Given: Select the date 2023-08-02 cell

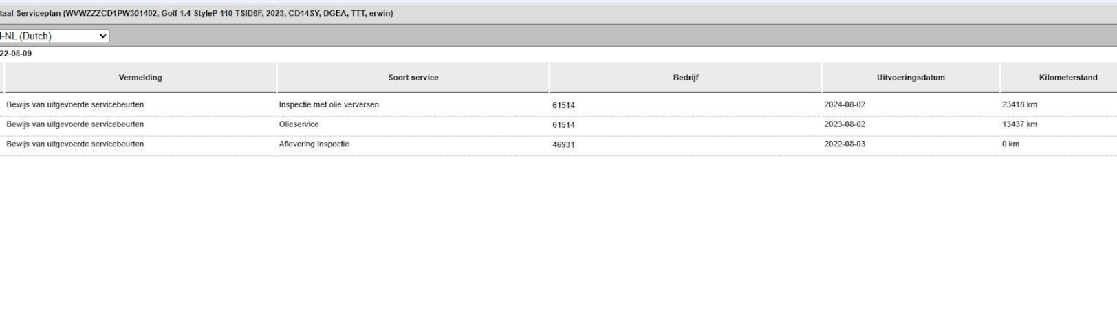Looking at the screenshot, I should 845,124.
